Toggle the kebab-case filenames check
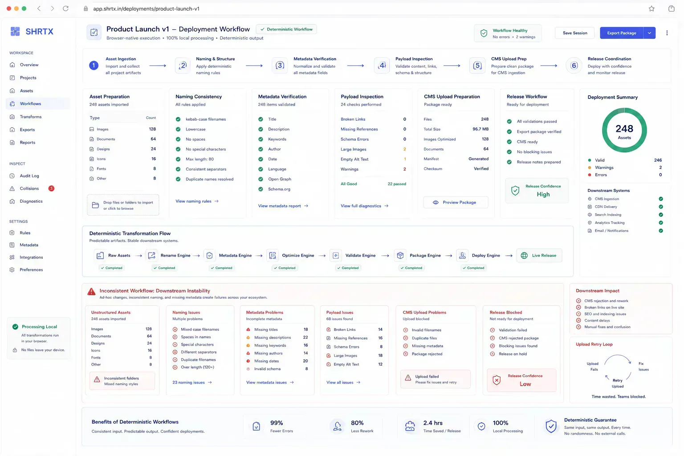Viewport: 684px width, 456px height. click(x=178, y=119)
